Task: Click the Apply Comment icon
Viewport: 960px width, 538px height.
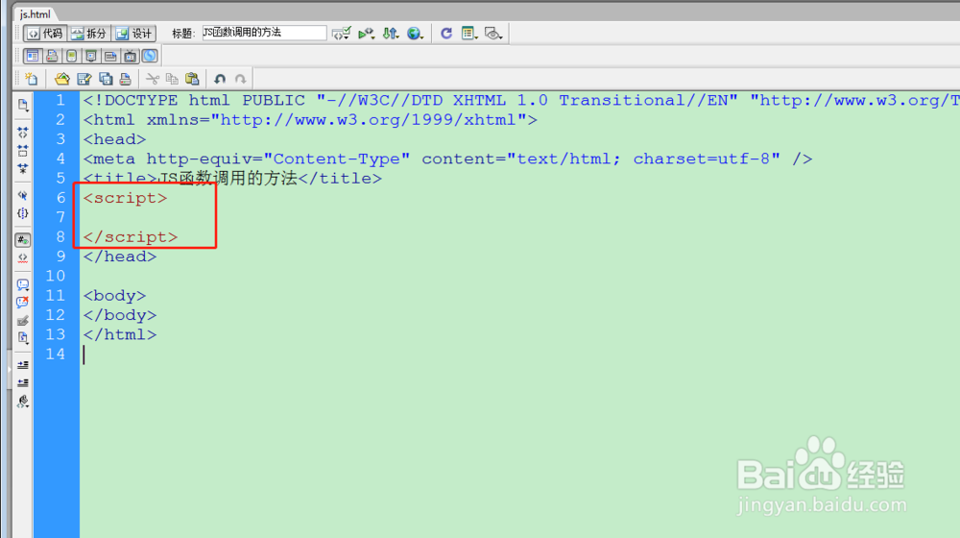Action: [x=23, y=284]
